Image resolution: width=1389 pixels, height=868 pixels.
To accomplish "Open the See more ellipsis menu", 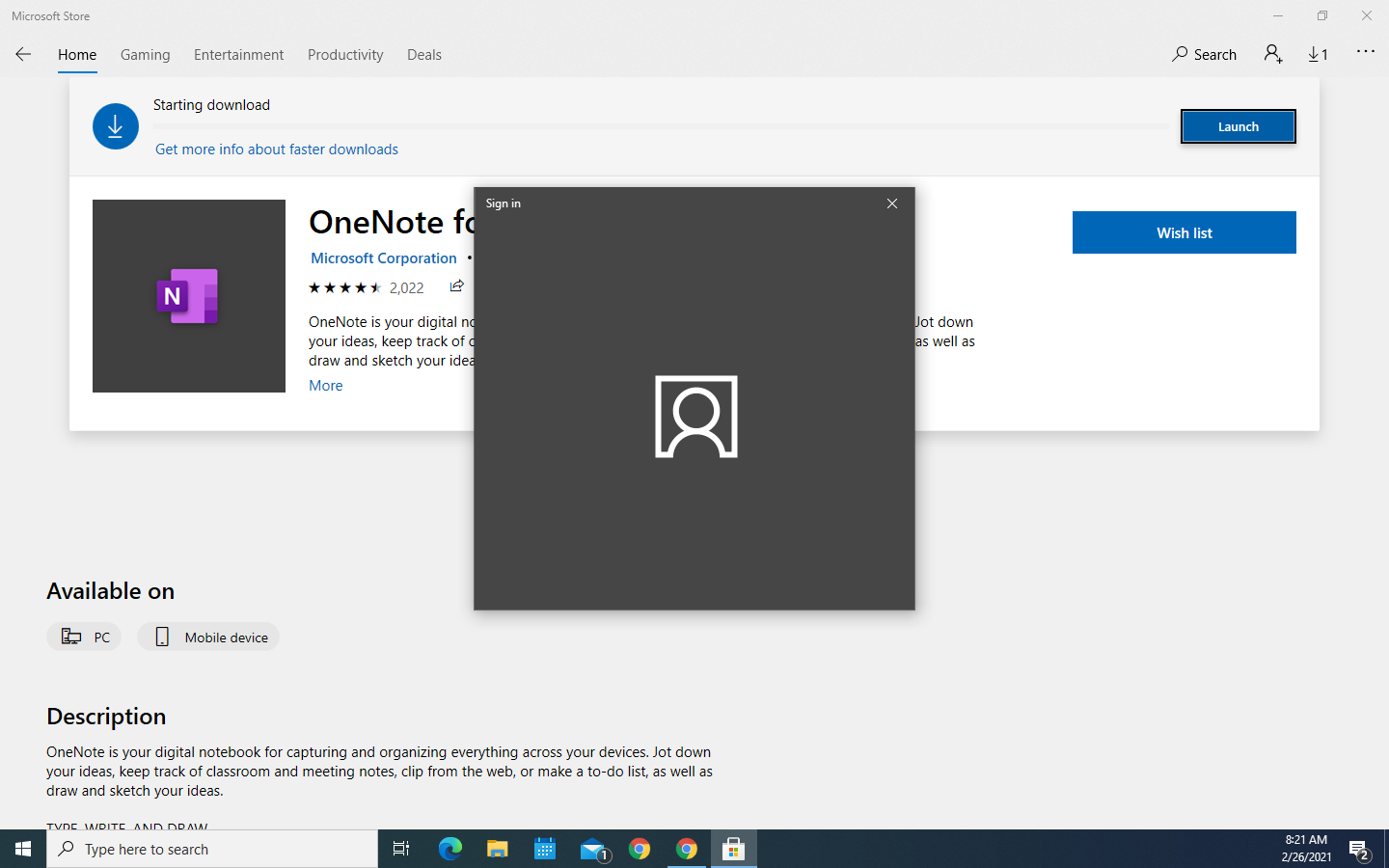I will pos(1366,51).
